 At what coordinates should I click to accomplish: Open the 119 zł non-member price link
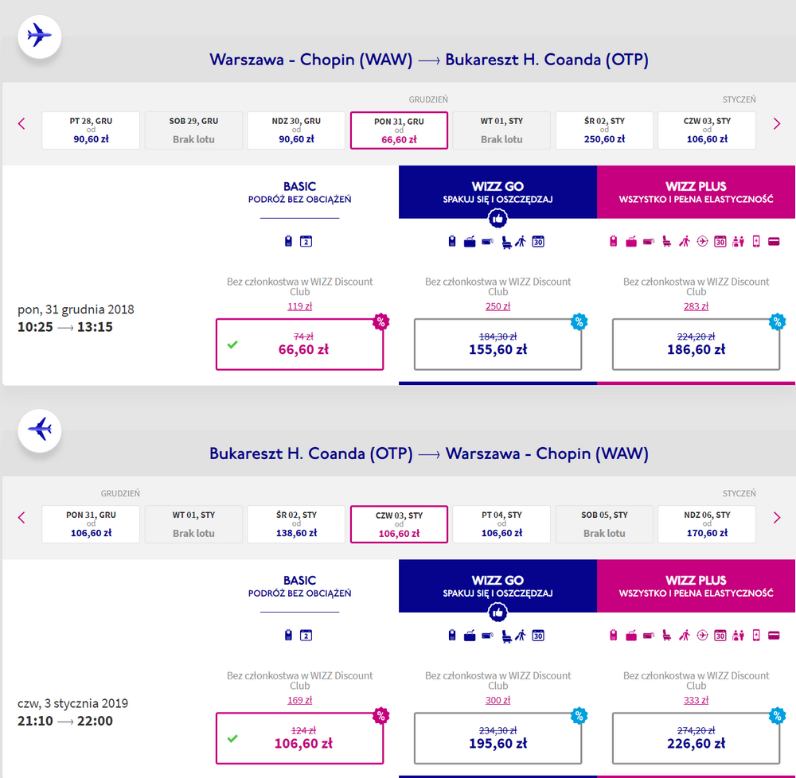(x=299, y=306)
